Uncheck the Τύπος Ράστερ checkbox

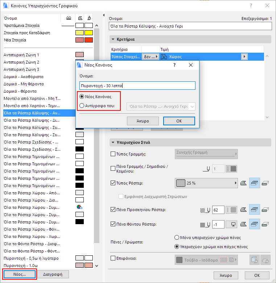[113, 183]
